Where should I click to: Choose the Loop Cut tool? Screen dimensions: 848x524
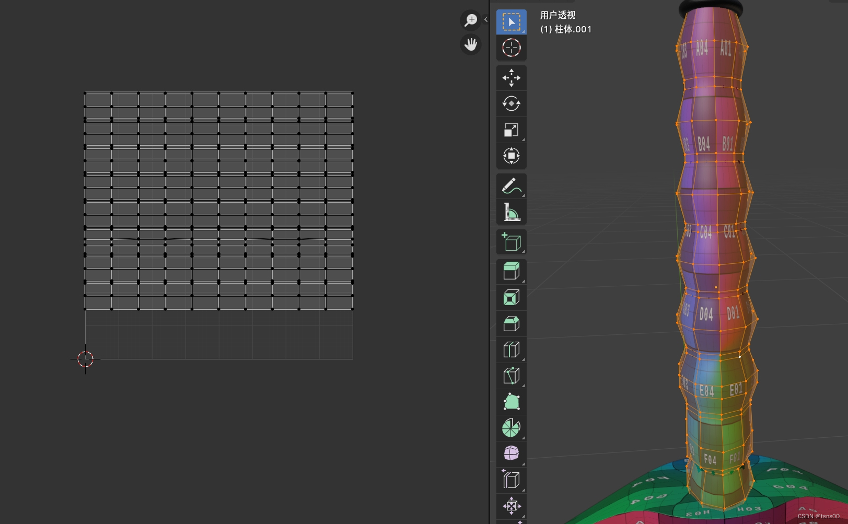(511, 350)
